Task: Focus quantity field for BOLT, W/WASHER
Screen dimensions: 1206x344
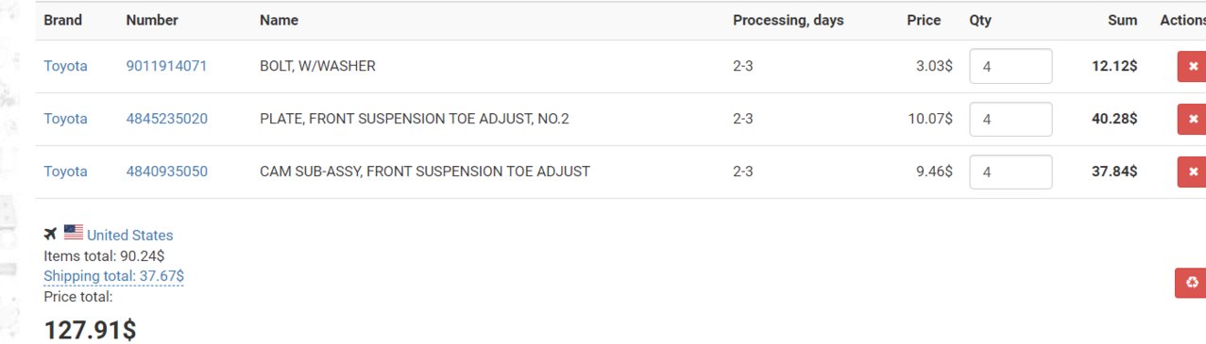Action: [1011, 66]
